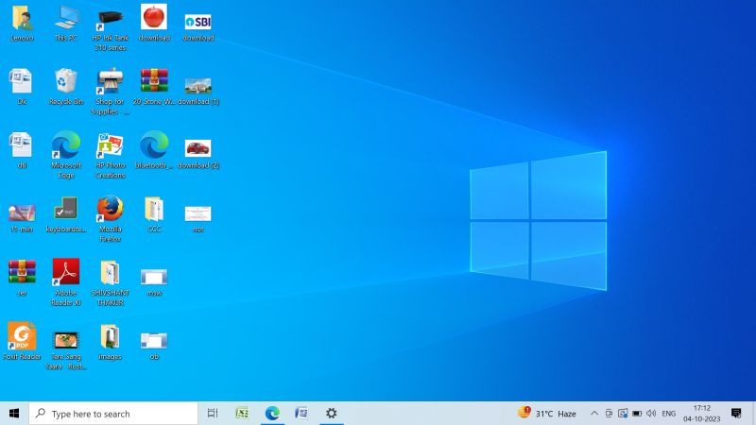Viewport: 756px width, 425px height.
Task: Mute sound via taskbar volume icon
Action: (x=651, y=414)
